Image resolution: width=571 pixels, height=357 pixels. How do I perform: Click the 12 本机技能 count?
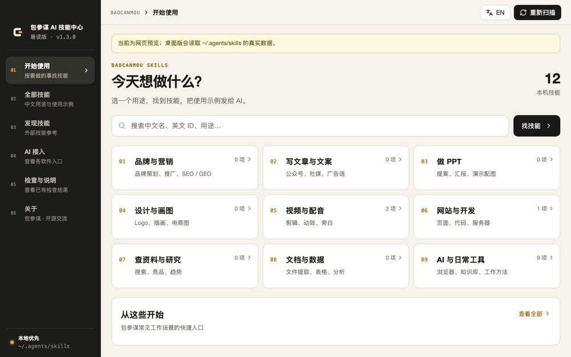click(549, 84)
